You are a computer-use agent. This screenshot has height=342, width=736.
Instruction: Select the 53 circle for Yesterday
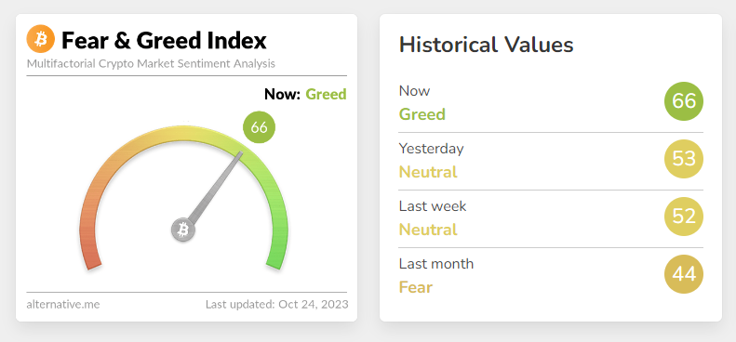point(684,159)
